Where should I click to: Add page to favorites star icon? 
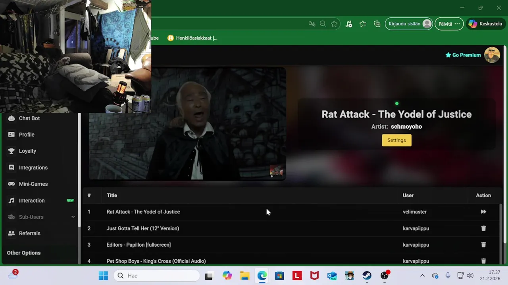pos(334,24)
